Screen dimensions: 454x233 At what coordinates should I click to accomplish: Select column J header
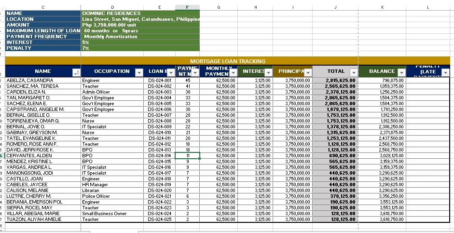coord(335,7)
